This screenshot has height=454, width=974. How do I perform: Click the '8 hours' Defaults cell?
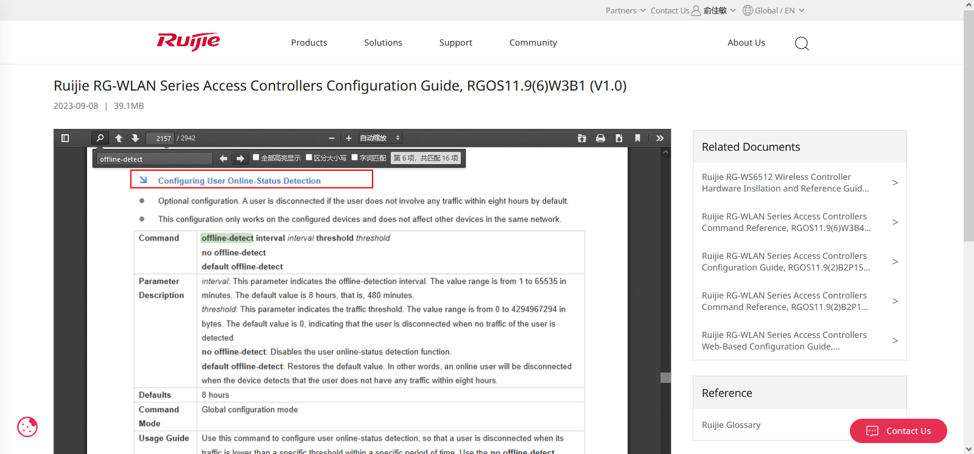point(215,395)
